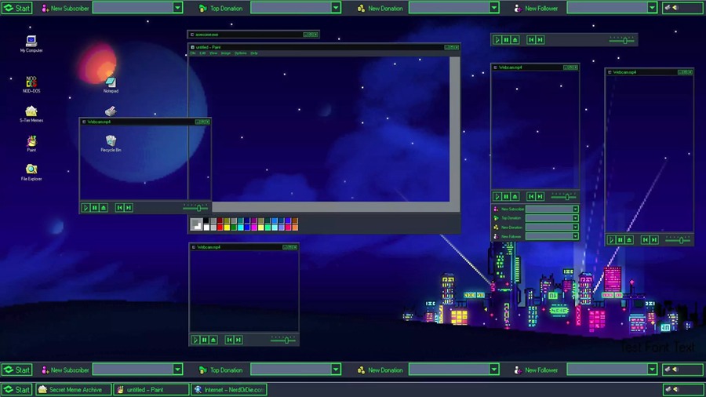
Task: Switch to Internet – NerdOrDie.com taskbar button
Action: [x=230, y=389]
